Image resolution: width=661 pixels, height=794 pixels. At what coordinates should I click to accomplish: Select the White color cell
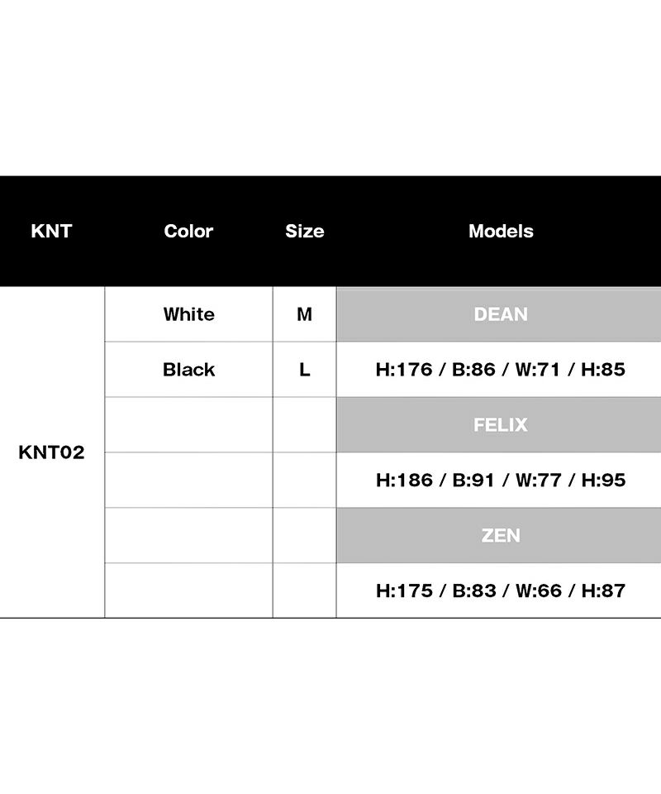(188, 314)
